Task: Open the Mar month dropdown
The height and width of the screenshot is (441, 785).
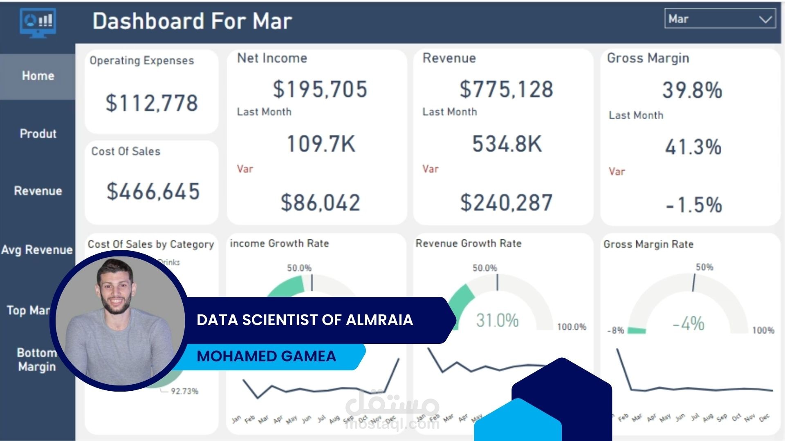Action: [x=720, y=18]
